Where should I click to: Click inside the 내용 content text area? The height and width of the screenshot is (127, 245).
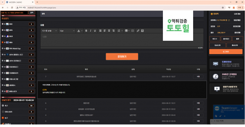(x=122, y=41)
